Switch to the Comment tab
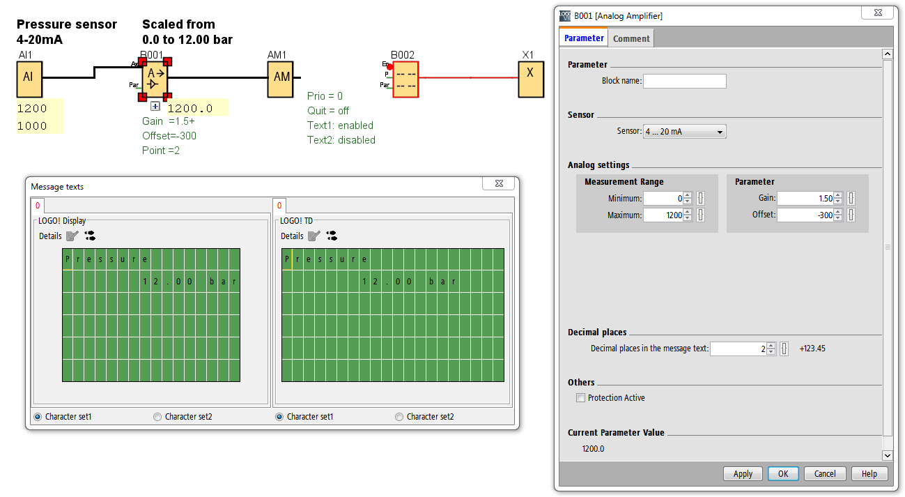Viewport: 905px width, 497px height. pos(631,38)
